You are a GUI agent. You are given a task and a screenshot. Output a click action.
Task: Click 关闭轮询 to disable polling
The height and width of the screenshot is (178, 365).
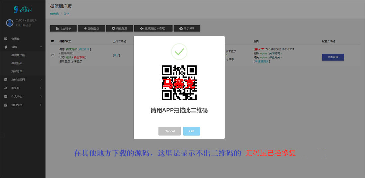[x=275, y=53]
